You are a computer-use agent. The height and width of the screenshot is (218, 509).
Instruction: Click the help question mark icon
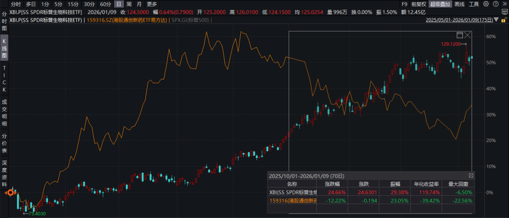point(495,4)
